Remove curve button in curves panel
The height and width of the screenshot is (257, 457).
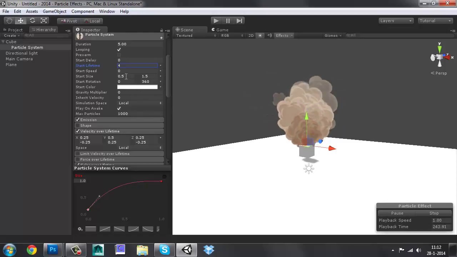click(164, 177)
